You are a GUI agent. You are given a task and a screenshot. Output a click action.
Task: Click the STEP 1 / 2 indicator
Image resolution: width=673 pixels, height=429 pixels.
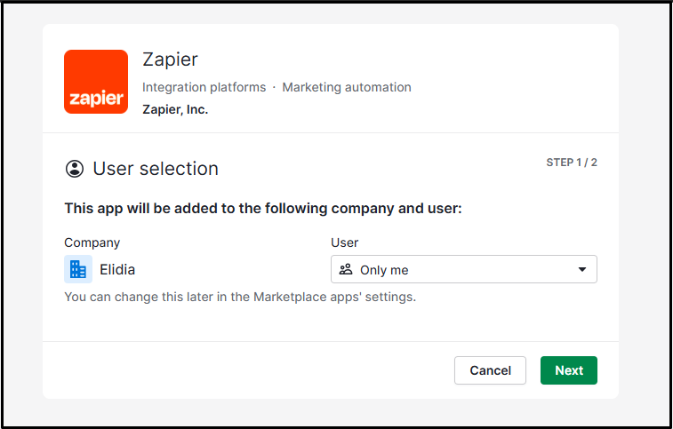[x=571, y=163]
